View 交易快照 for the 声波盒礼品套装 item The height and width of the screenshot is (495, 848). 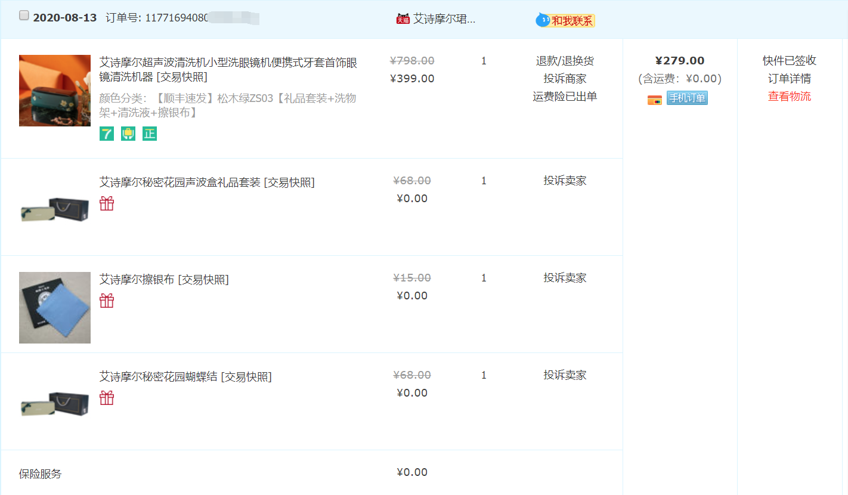tap(289, 182)
